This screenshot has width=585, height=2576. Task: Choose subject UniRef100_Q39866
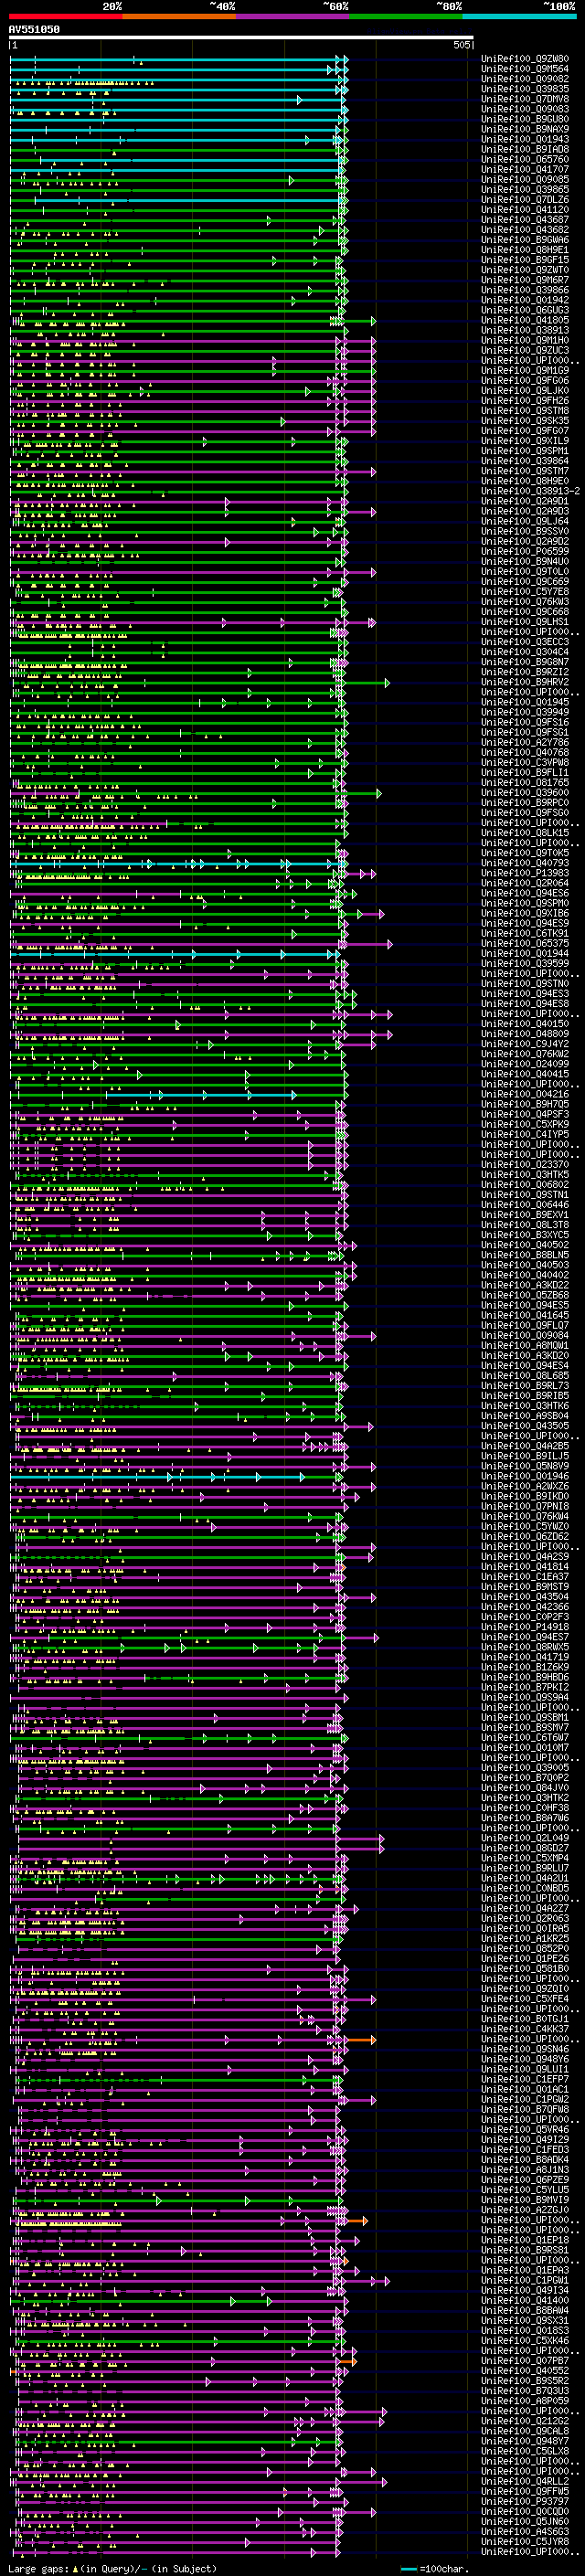pos(525,290)
